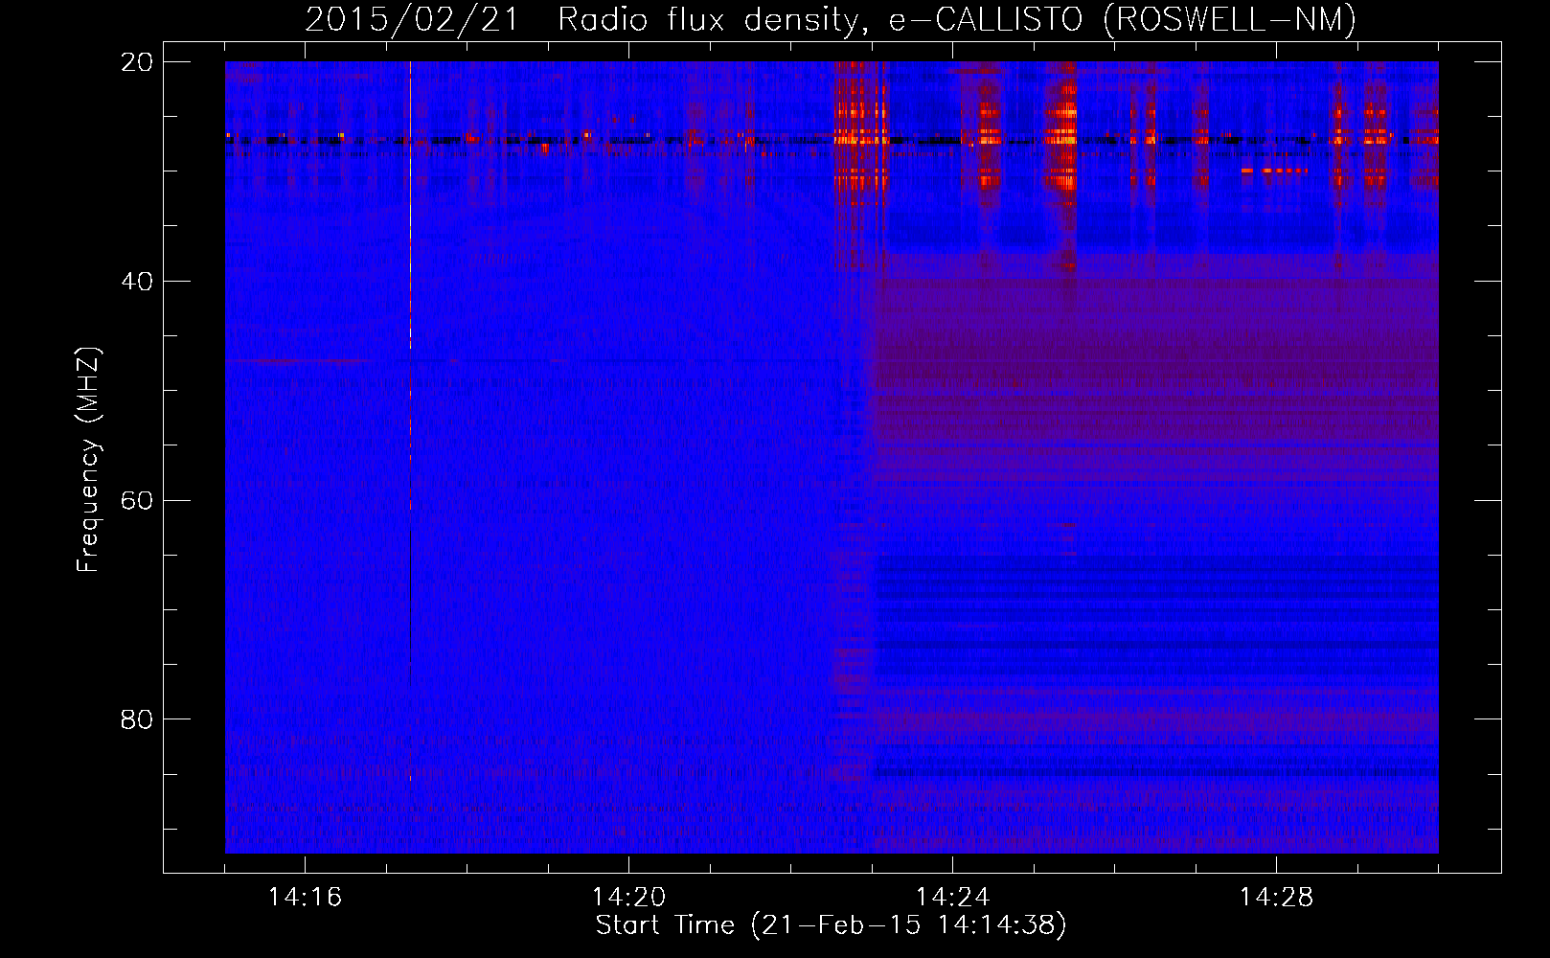Click the 'Frequency (MHZ)' axis label
Image resolution: width=1550 pixels, height=958 pixels.
[88, 460]
